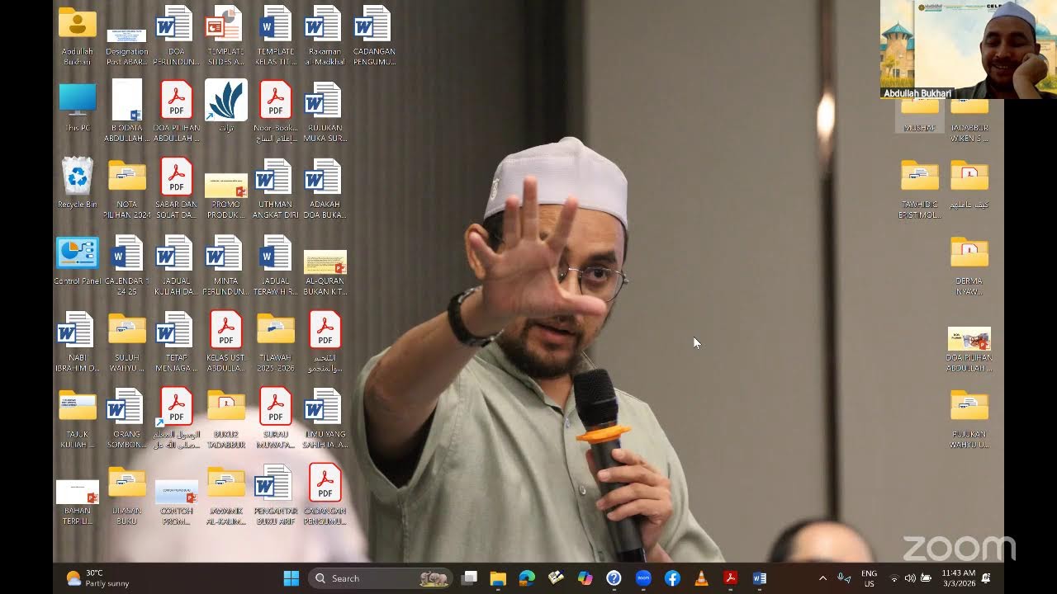
Task: Switch to Zoom on taskbar
Action: 643,578
